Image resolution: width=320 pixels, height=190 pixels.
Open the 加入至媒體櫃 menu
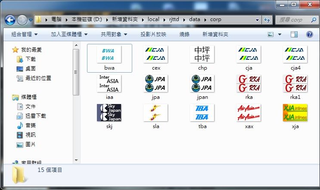click(69, 34)
